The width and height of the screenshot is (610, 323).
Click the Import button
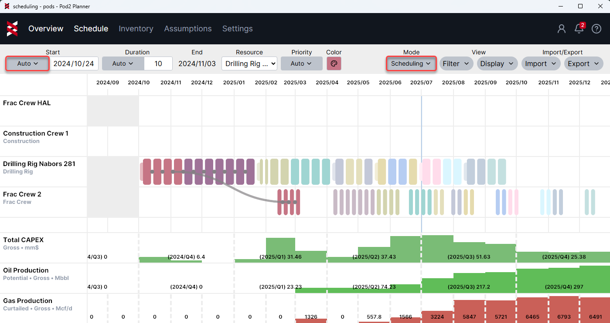click(541, 63)
